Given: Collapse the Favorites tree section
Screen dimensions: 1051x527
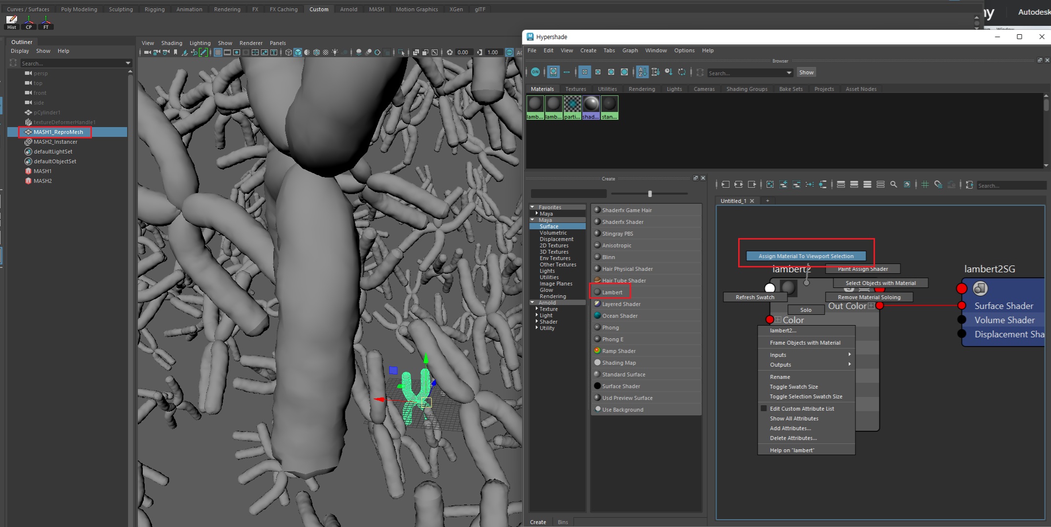Looking at the screenshot, I should coord(532,207).
